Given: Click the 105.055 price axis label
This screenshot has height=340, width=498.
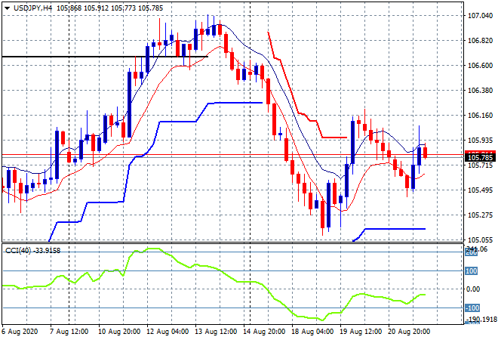Looking at the screenshot, I should pyautogui.click(x=480, y=240).
